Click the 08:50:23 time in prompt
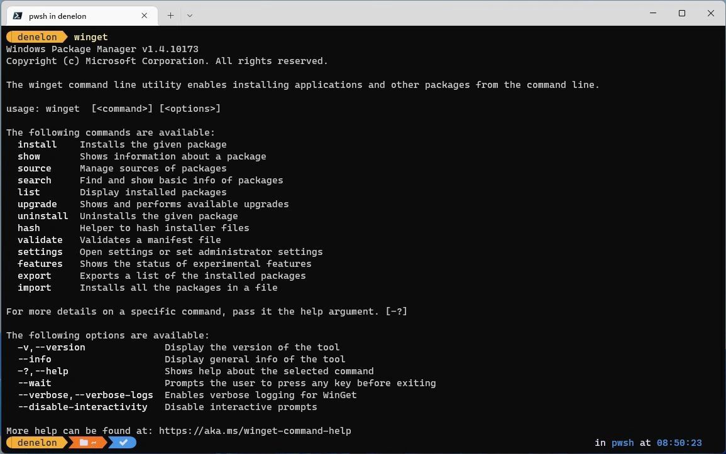Viewport: 726px width, 454px height. click(x=679, y=443)
